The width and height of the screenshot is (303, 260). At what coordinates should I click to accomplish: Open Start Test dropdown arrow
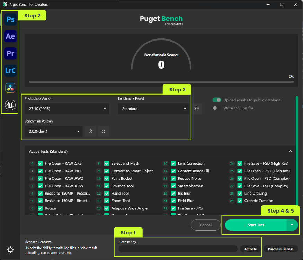click(292, 225)
